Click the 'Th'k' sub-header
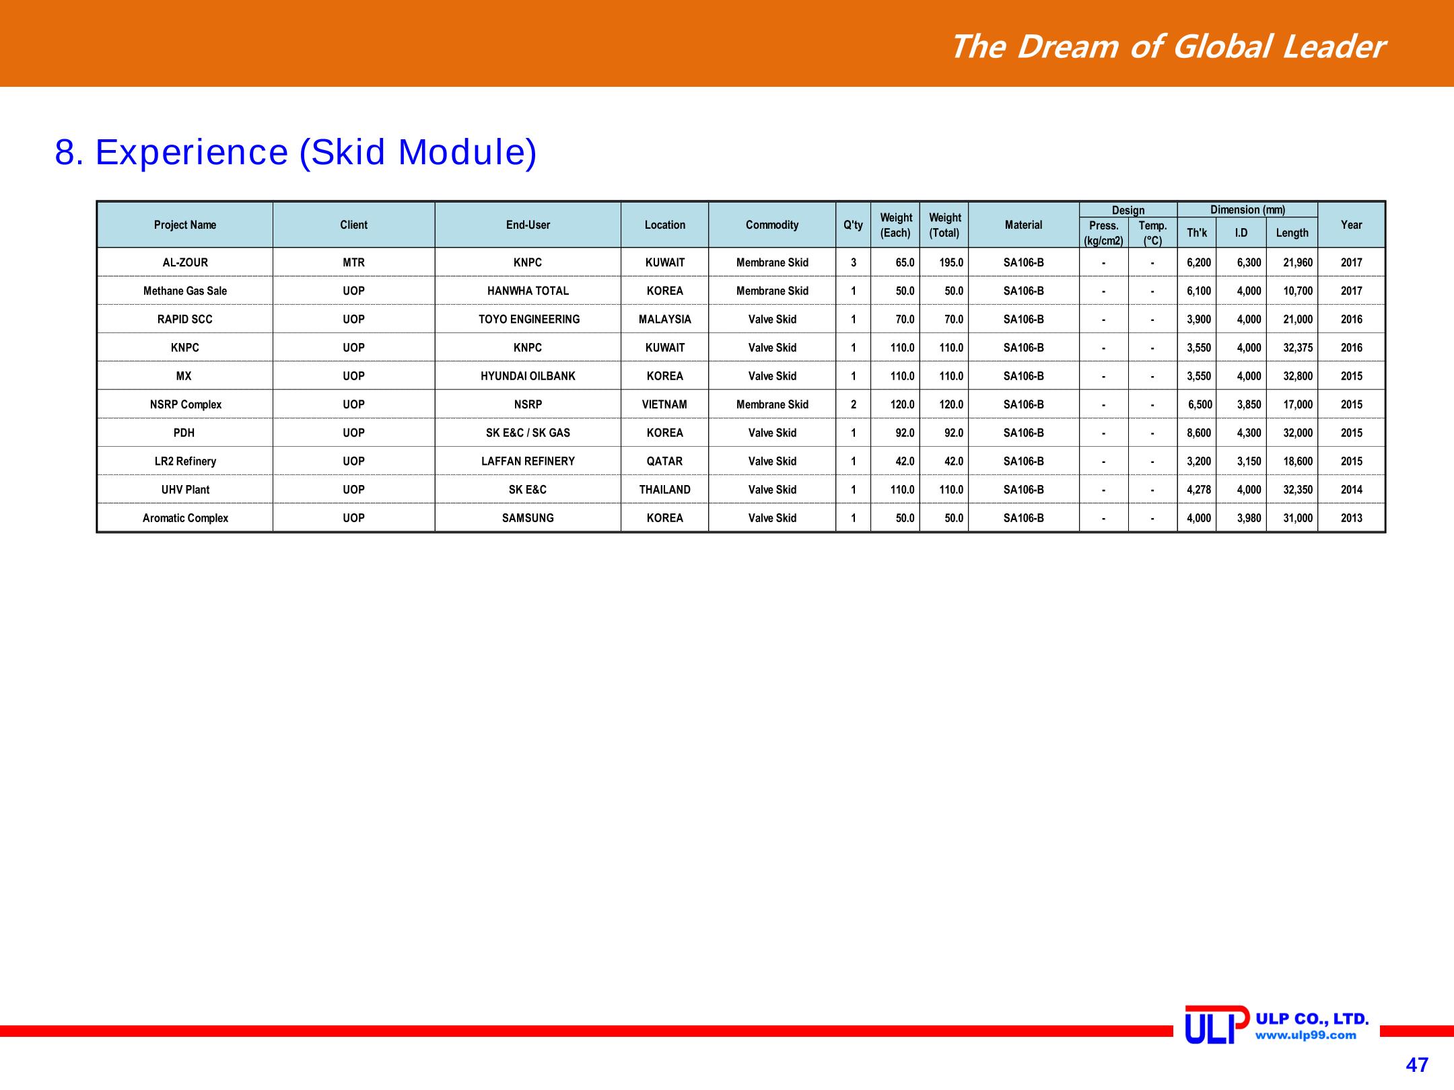Image resolution: width=1454 pixels, height=1090 pixels. pyautogui.click(x=1197, y=233)
